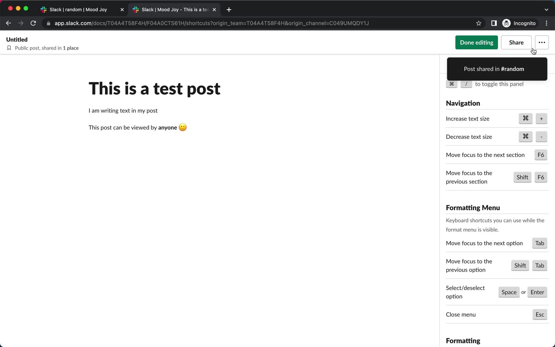Viewport: 555px width, 347px height.
Task: Expand the Formatting section at bottom
Action: (463, 340)
